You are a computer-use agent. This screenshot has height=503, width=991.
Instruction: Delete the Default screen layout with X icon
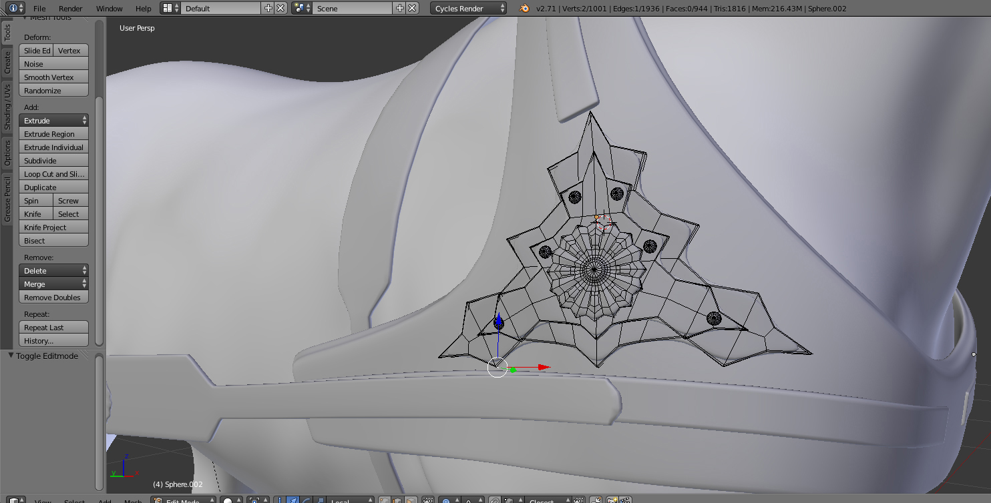[280, 8]
